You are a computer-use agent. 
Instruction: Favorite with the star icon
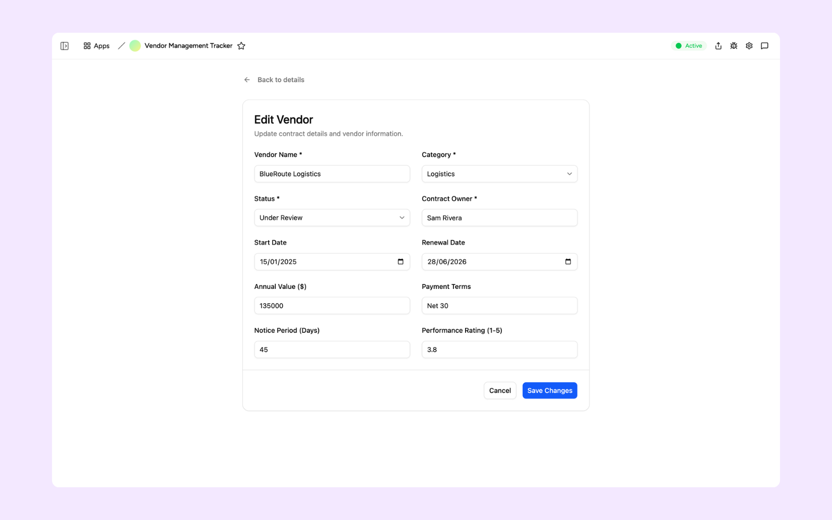(x=241, y=46)
